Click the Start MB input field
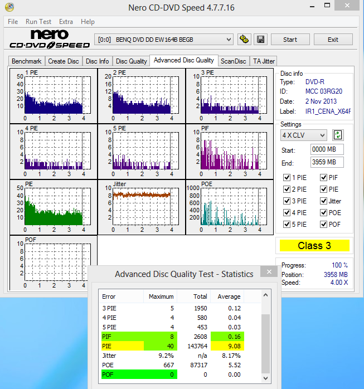The image size is (364, 389). 327,149
